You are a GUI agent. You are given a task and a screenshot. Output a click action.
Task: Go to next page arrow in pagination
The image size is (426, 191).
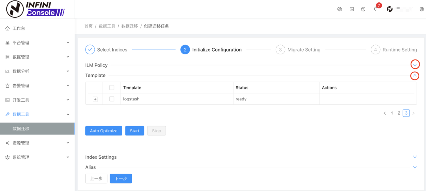[x=413, y=113]
